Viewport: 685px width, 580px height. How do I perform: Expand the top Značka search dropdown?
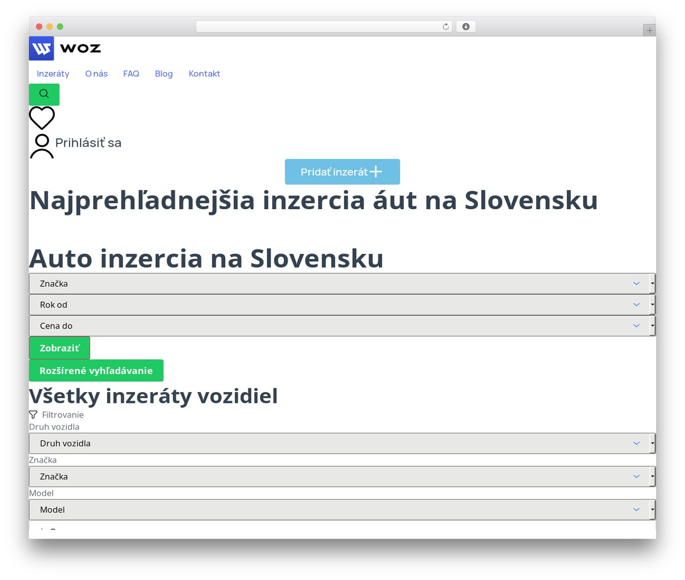(x=342, y=284)
